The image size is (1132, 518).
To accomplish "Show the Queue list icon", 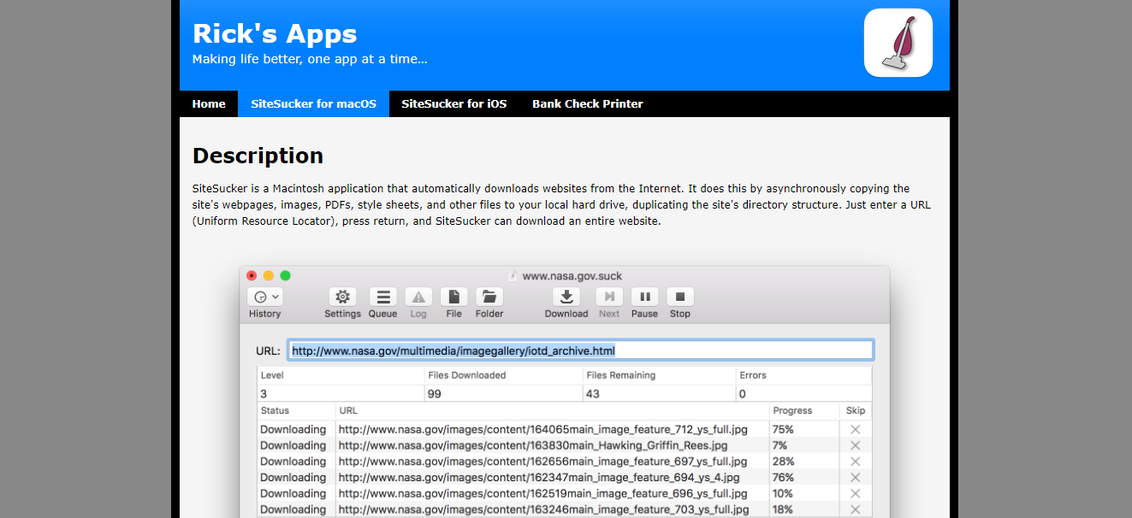I will (383, 297).
